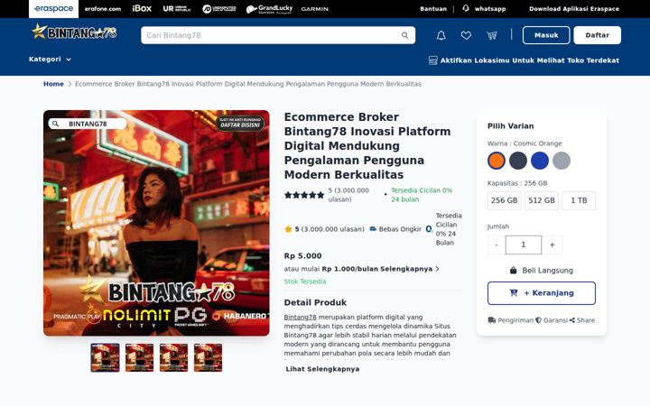The image size is (650, 406).
Task: Click the store location icon
Action: click(x=432, y=60)
